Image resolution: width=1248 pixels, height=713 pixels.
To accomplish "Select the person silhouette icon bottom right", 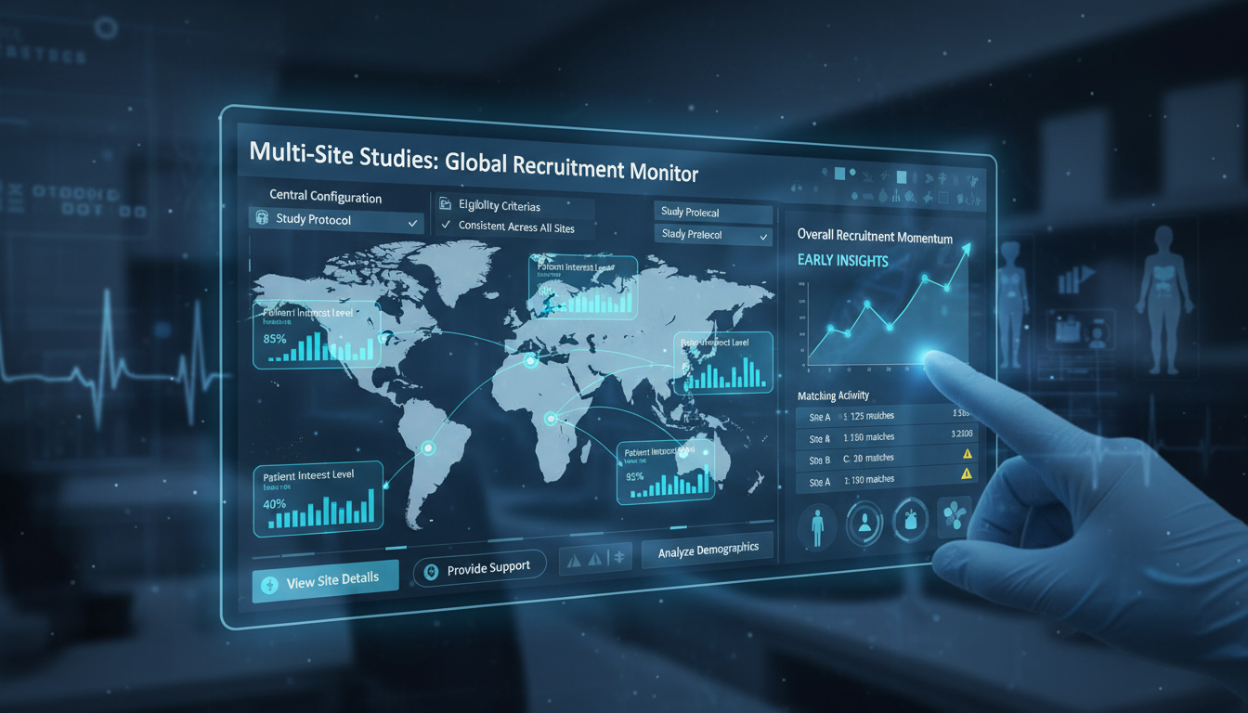I will tap(817, 526).
